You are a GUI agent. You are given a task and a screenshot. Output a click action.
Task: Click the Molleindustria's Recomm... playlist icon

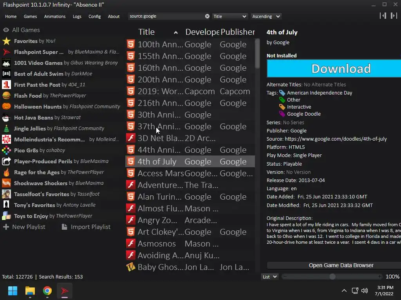pyautogui.click(x=6, y=139)
